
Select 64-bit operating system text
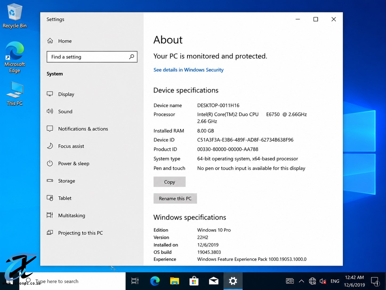pos(248,159)
